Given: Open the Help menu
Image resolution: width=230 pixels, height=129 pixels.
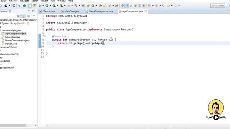Looking at the screenshot, I should pyautogui.click(x=70, y=1).
